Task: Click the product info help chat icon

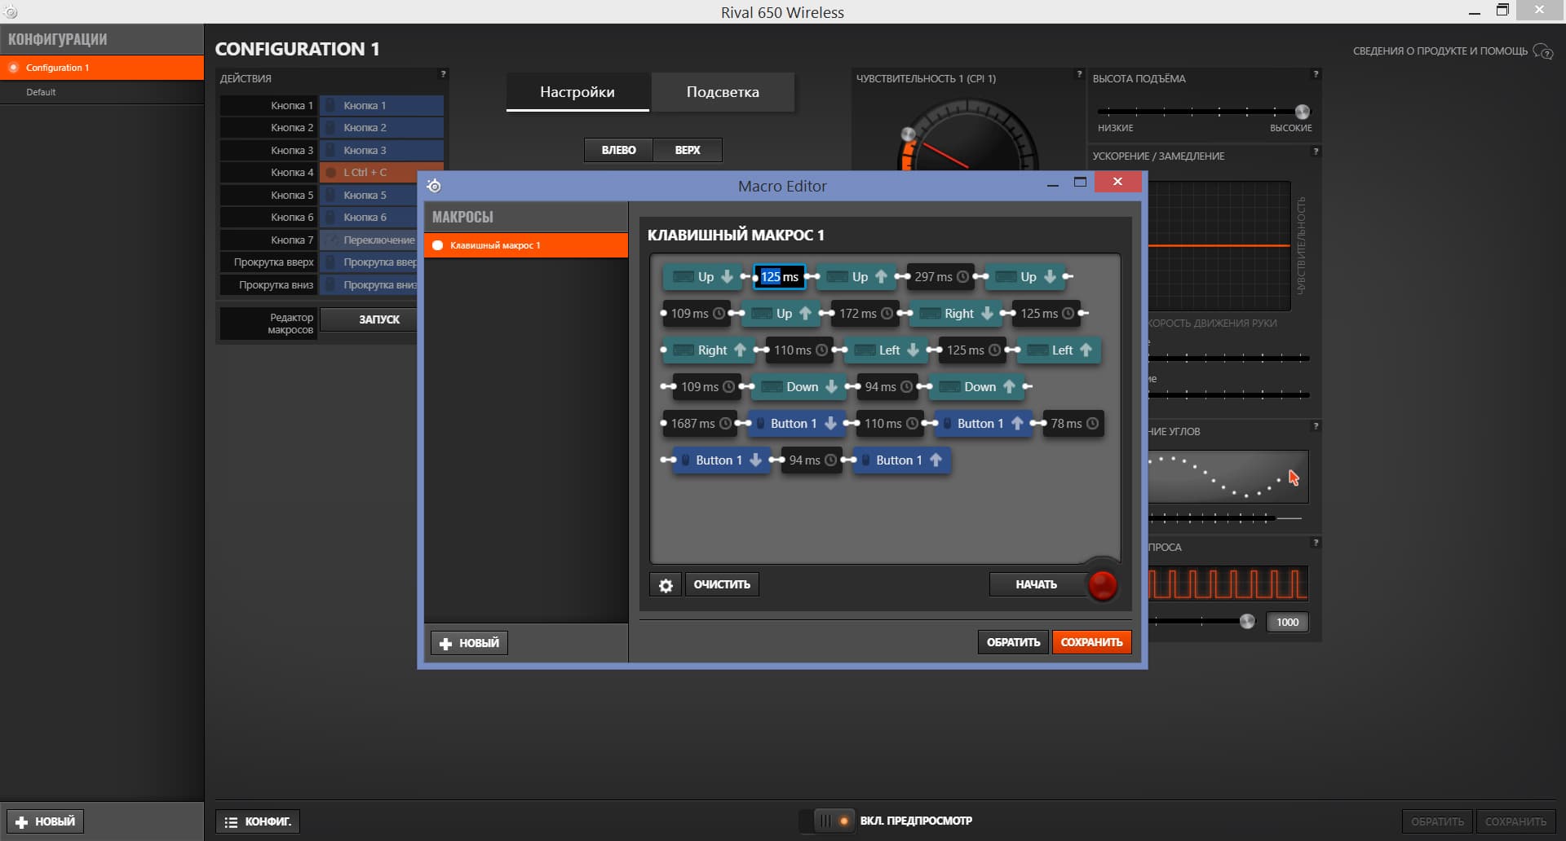Action: point(1542,51)
